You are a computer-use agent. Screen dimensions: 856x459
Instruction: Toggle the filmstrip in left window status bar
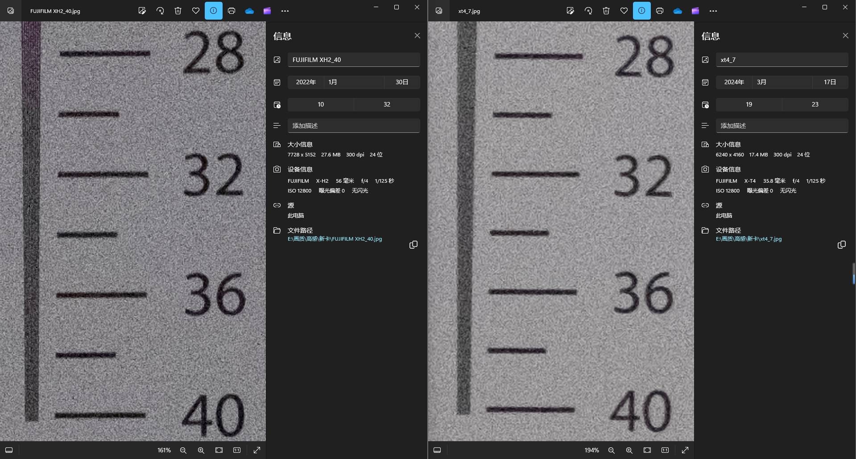tap(9, 450)
